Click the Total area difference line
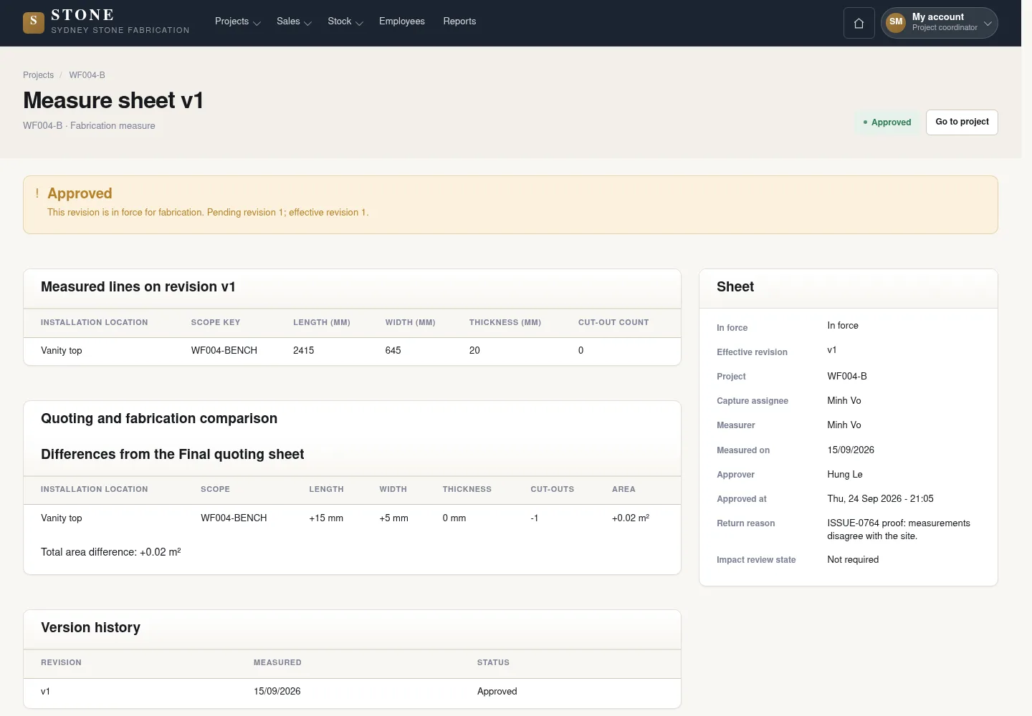The width and height of the screenshot is (1032, 716). pyautogui.click(x=111, y=552)
